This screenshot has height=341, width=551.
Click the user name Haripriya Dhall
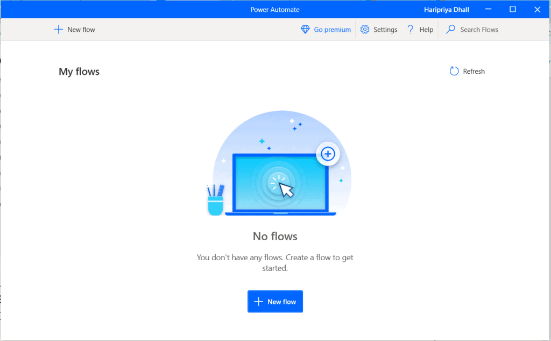(446, 10)
